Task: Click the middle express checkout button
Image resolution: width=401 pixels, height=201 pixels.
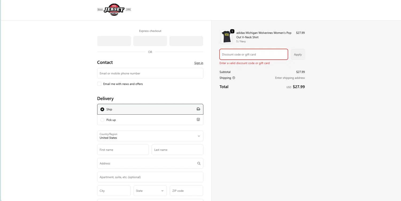Action: point(150,41)
